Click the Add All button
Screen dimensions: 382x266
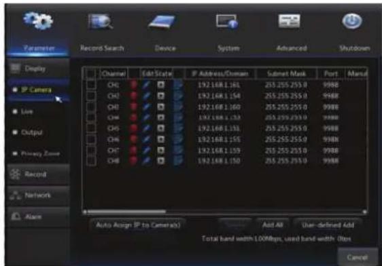273,225
